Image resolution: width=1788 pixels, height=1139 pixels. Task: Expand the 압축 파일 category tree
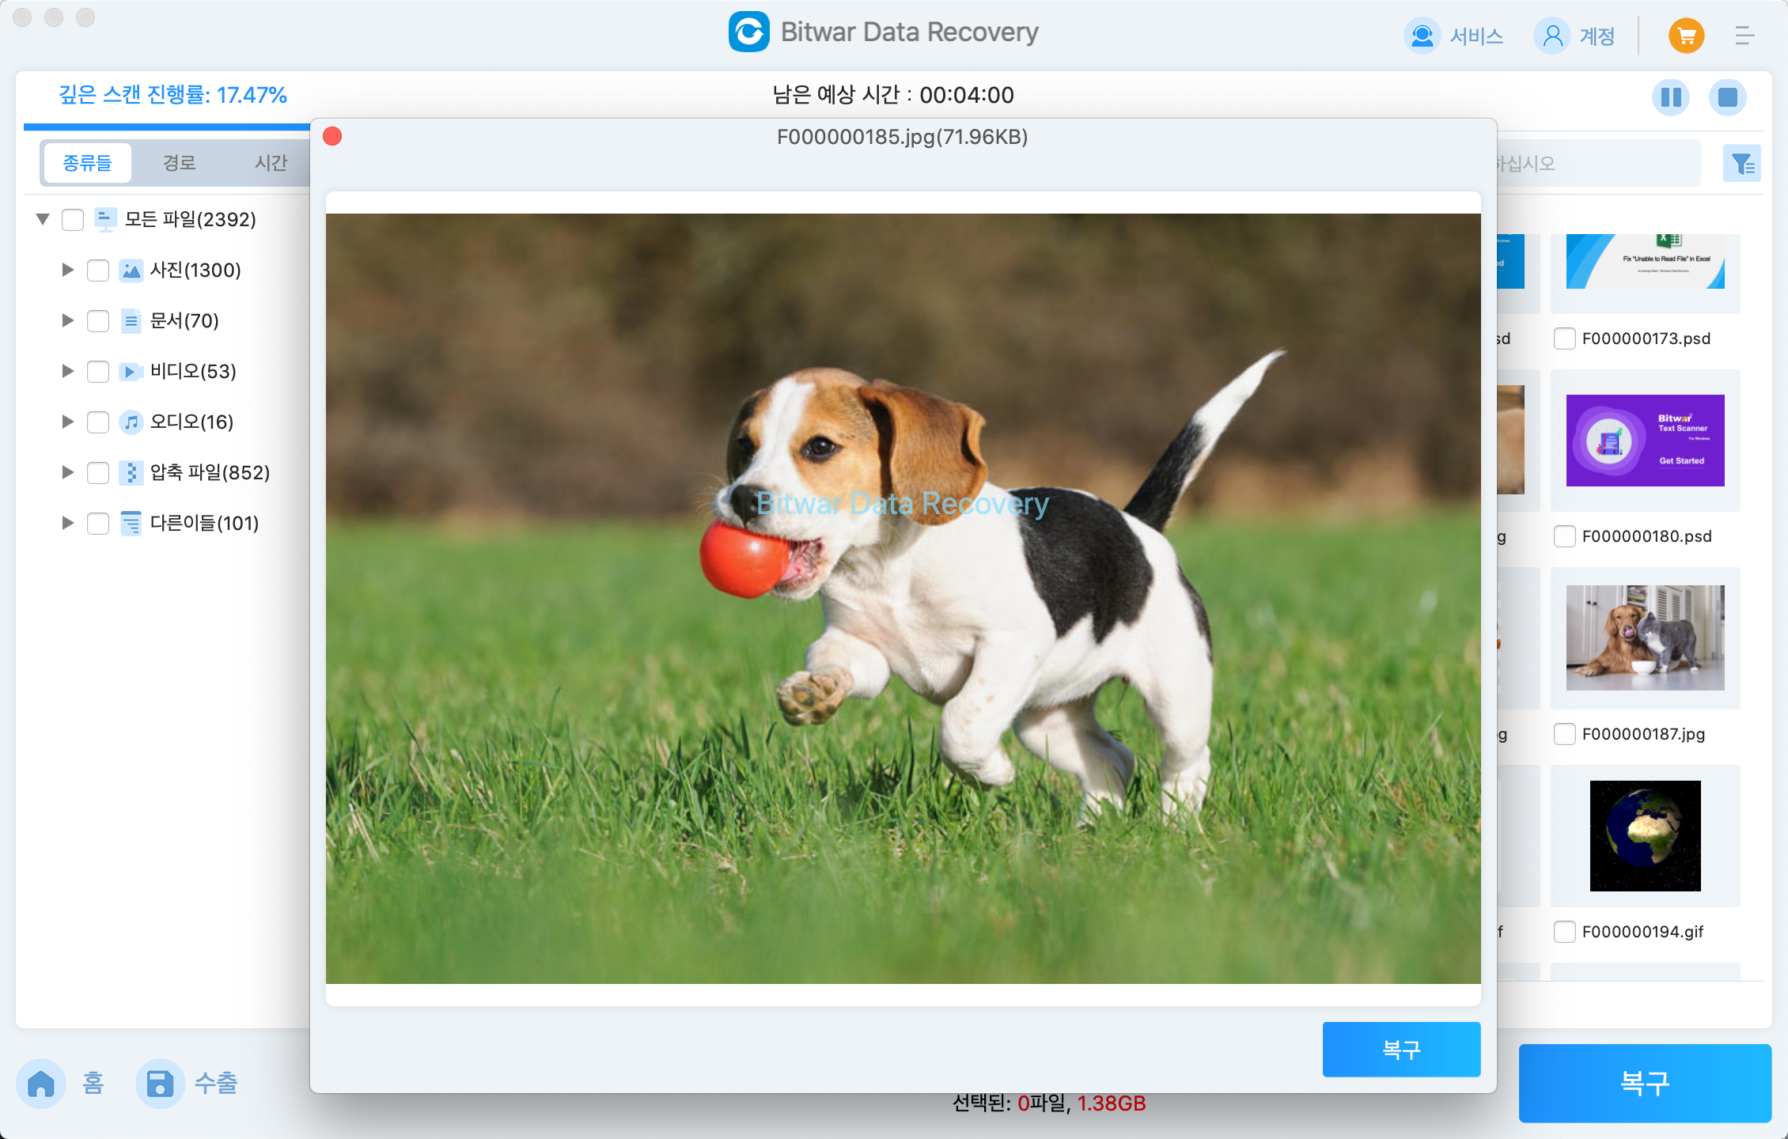click(x=66, y=471)
